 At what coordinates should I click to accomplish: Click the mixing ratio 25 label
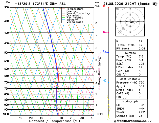[92, 67]
